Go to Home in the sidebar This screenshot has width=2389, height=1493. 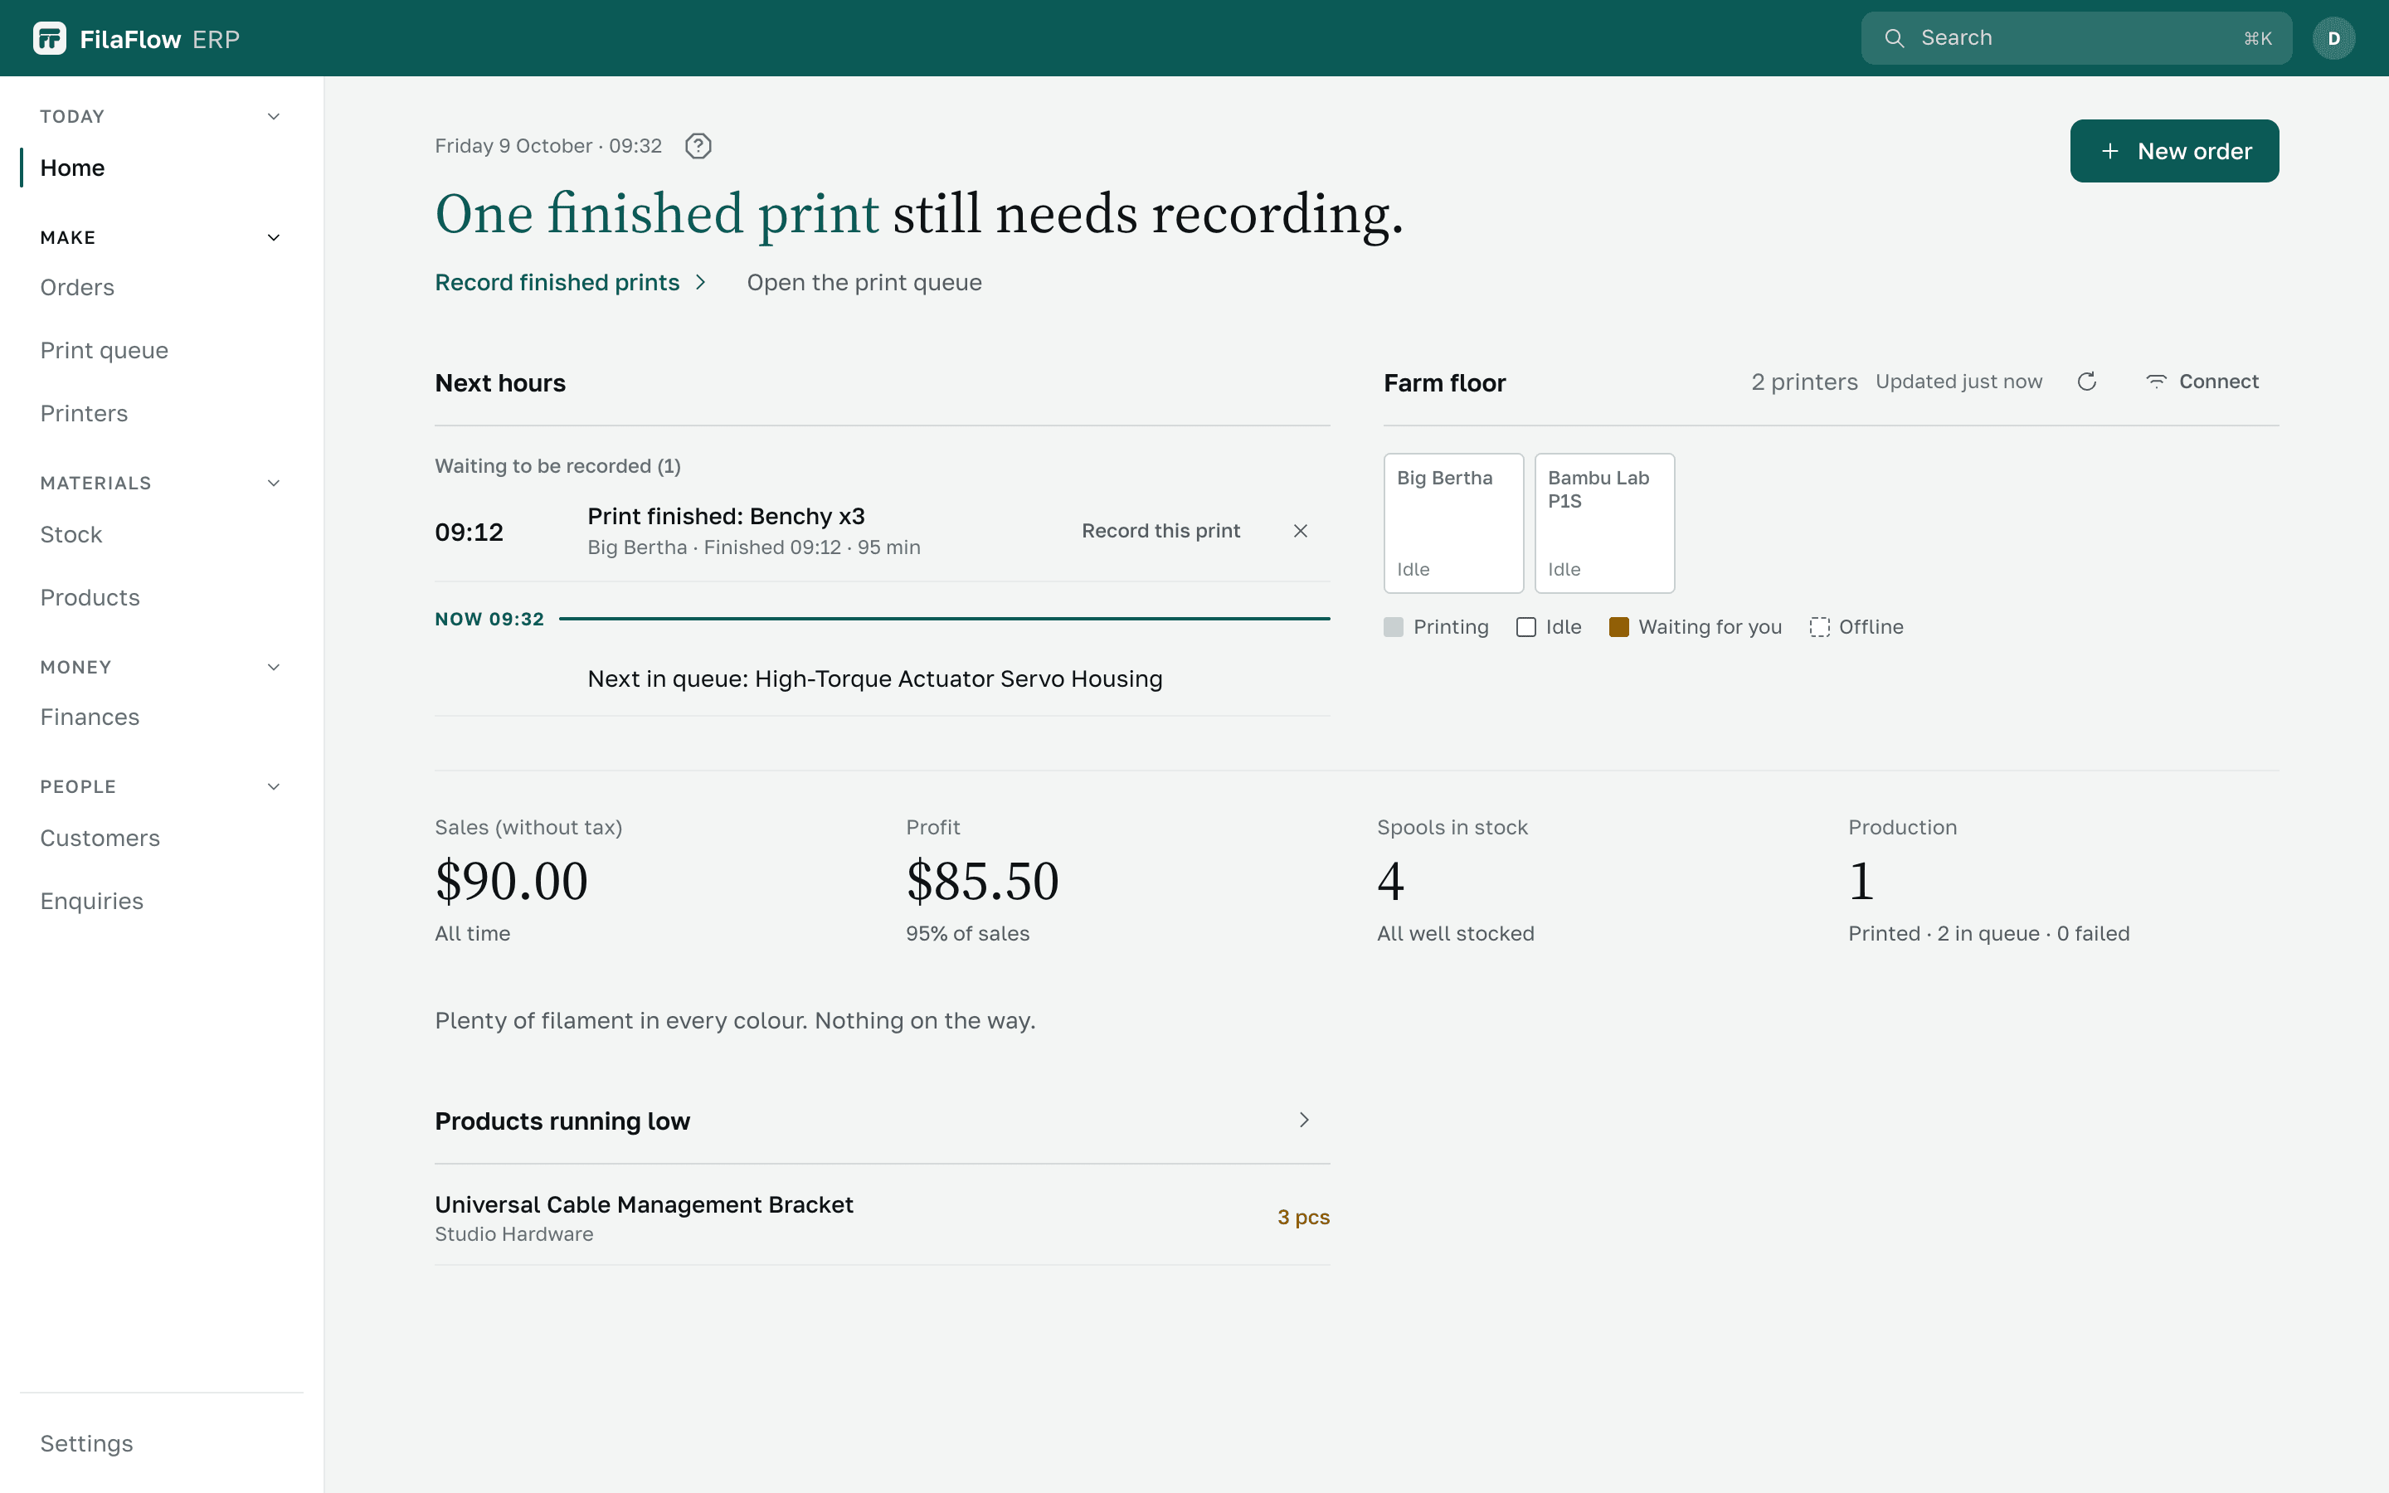[x=72, y=168]
